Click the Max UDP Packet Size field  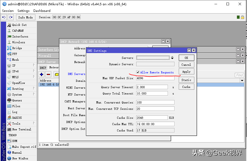pos(155,78)
